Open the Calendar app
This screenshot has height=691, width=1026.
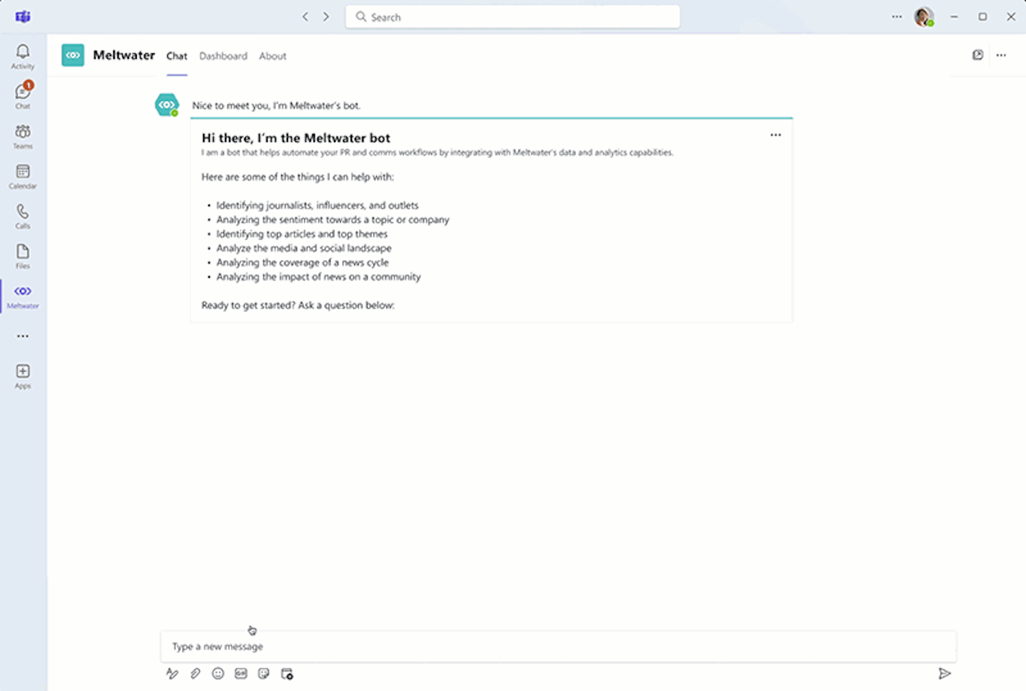click(x=22, y=176)
